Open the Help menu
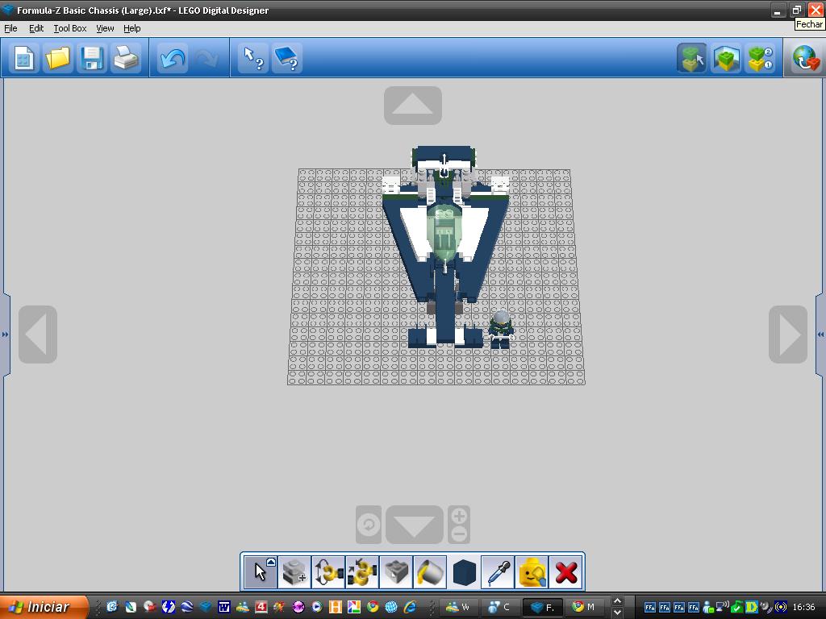Viewport: 826px width, 619px height. point(132,28)
